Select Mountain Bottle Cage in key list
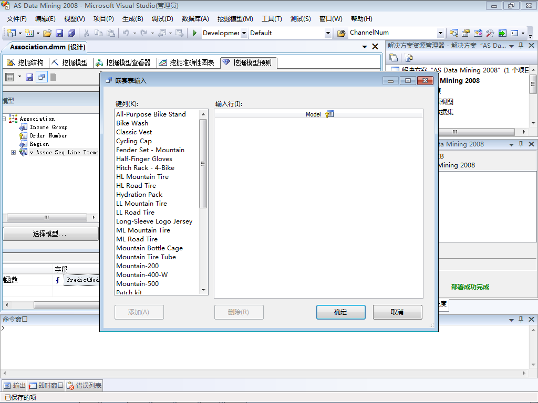This screenshot has width=538, height=403. pos(150,248)
